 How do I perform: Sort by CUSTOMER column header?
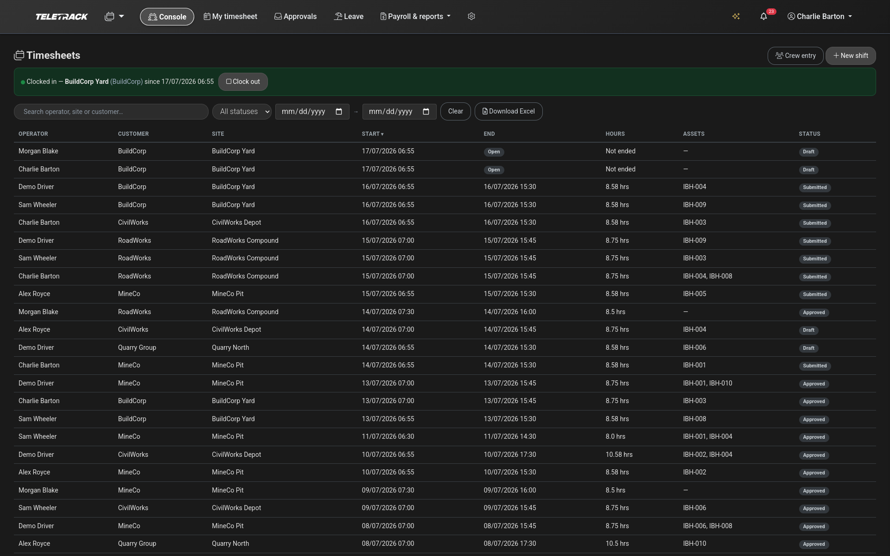[133, 134]
